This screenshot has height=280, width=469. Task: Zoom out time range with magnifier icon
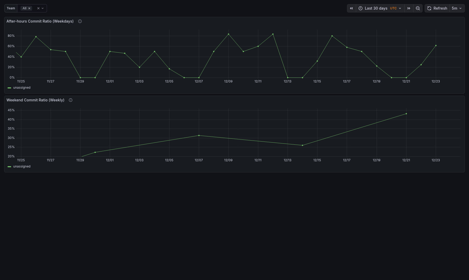[x=418, y=8]
